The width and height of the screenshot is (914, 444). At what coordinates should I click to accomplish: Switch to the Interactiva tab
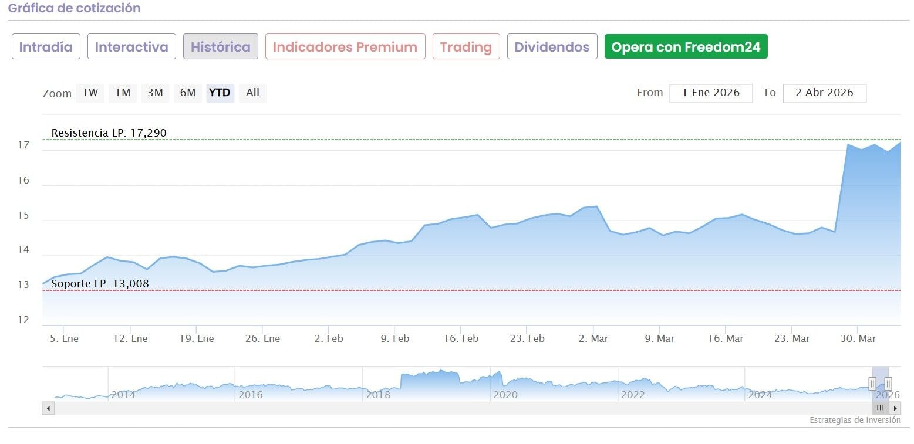pyautogui.click(x=131, y=47)
